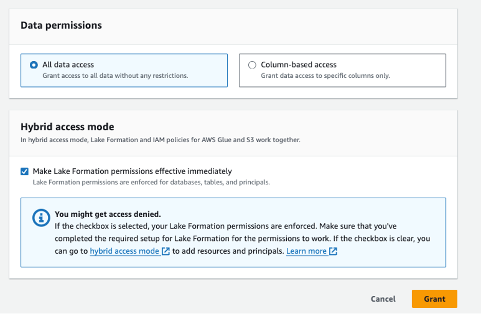Click the info icon in the alert box
481x314 pixels.
click(x=41, y=218)
